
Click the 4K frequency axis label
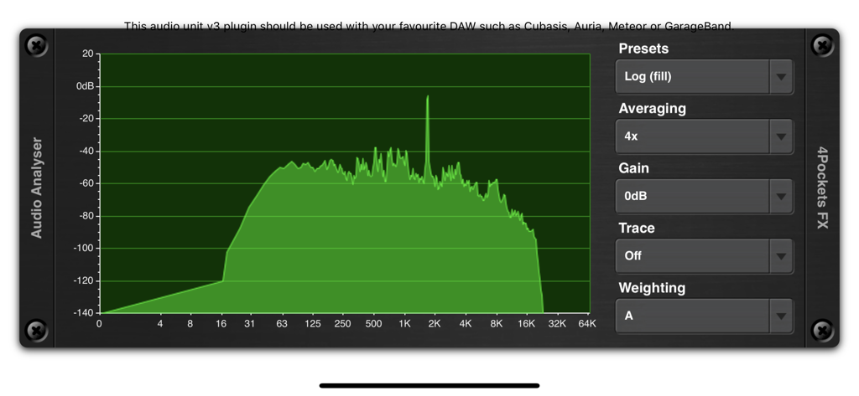pyautogui.click(x=465, y=324)
